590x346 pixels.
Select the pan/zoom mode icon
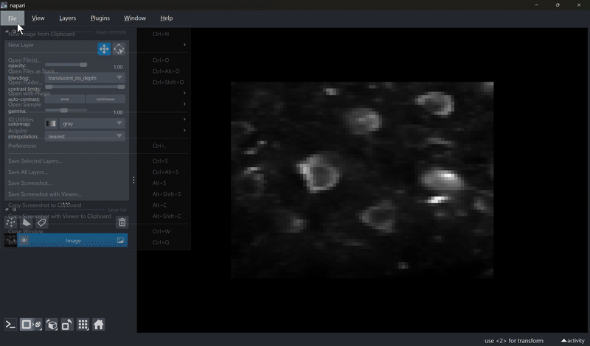(x=104, y=49)
